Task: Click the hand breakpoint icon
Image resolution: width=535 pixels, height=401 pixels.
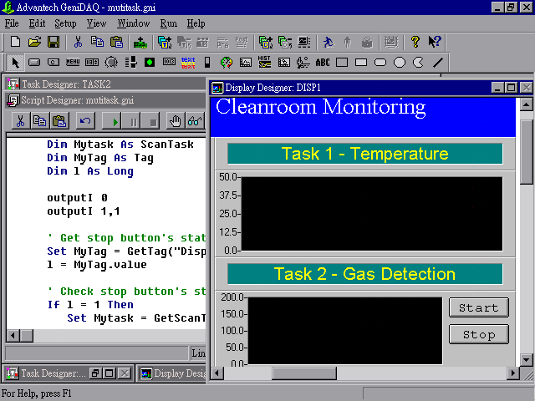Action: pos(175,121)
